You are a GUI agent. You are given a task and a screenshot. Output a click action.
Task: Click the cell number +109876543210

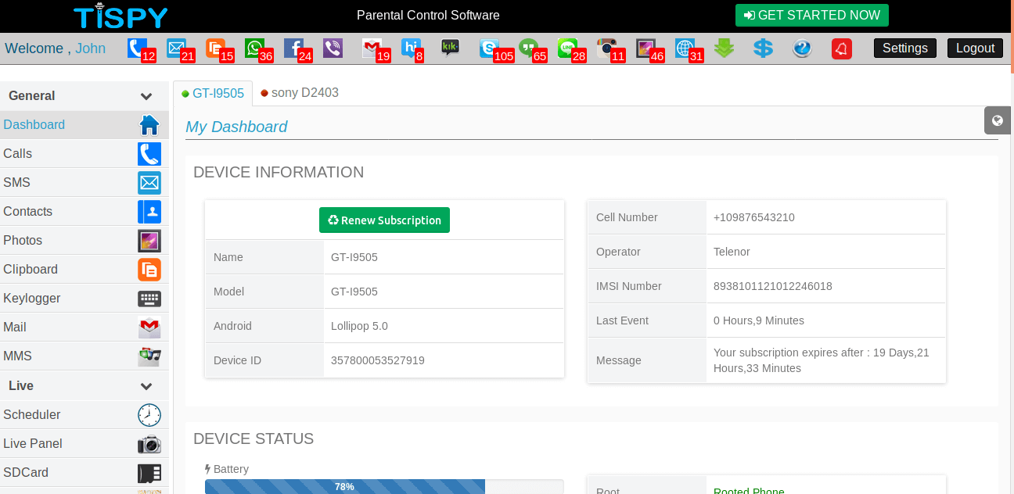pos(754,217)
